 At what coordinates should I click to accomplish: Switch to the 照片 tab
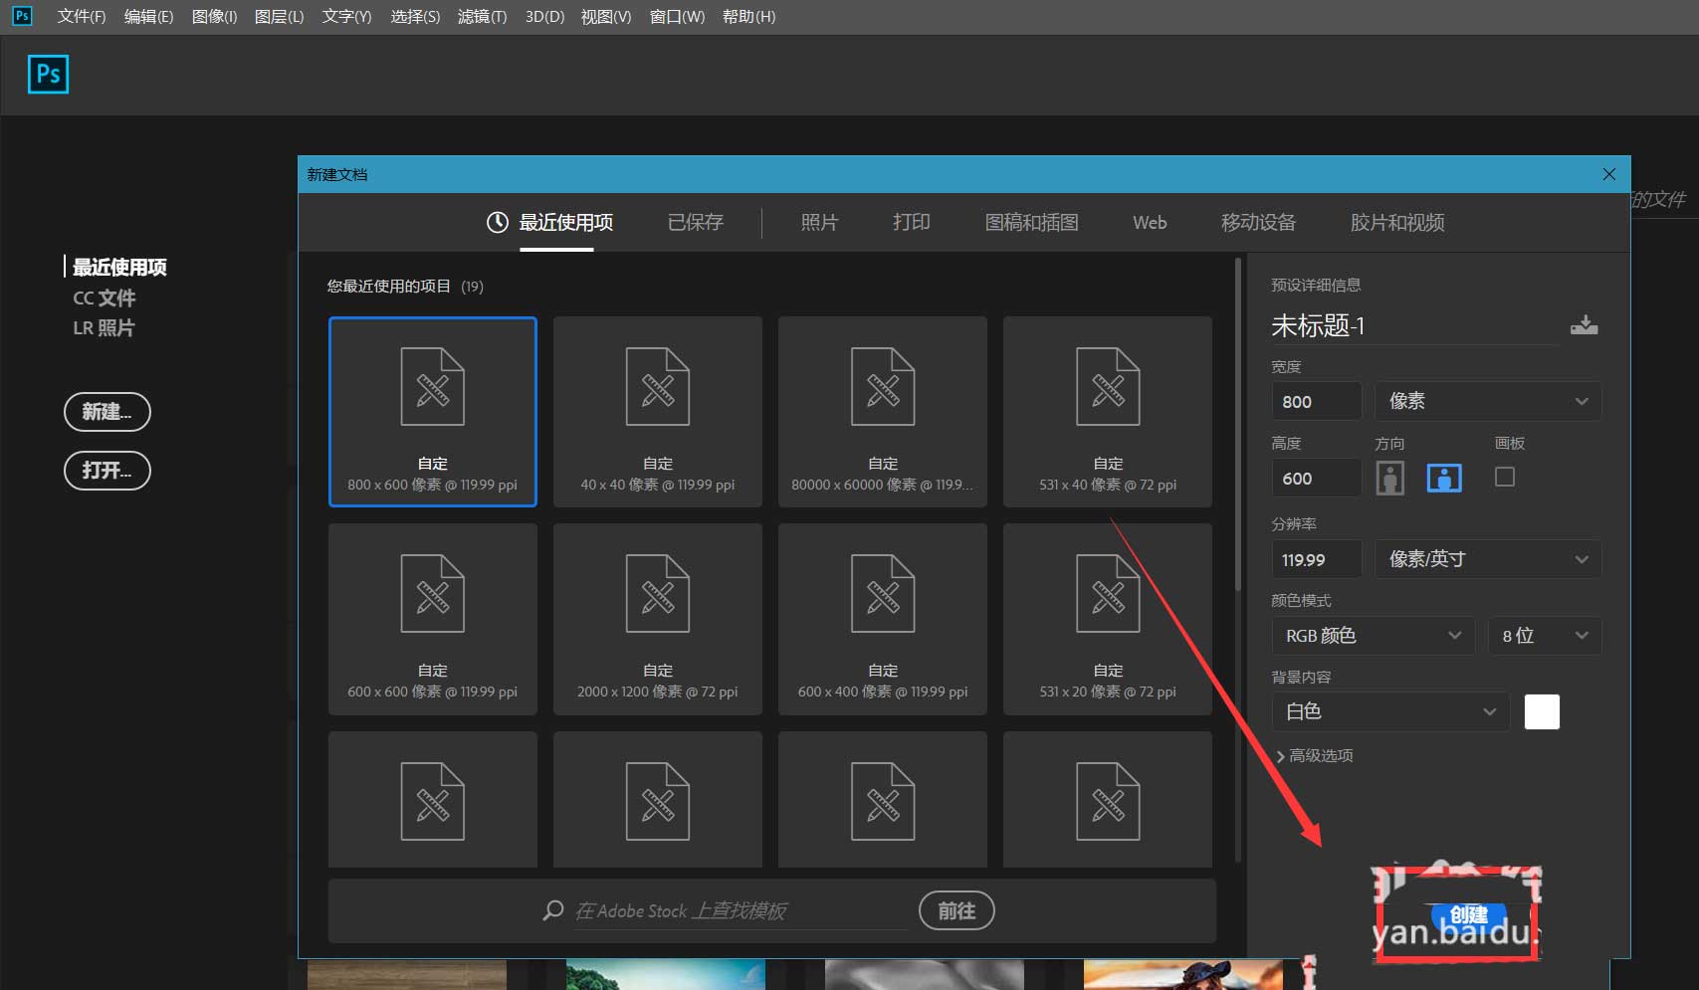coord(819,222)
